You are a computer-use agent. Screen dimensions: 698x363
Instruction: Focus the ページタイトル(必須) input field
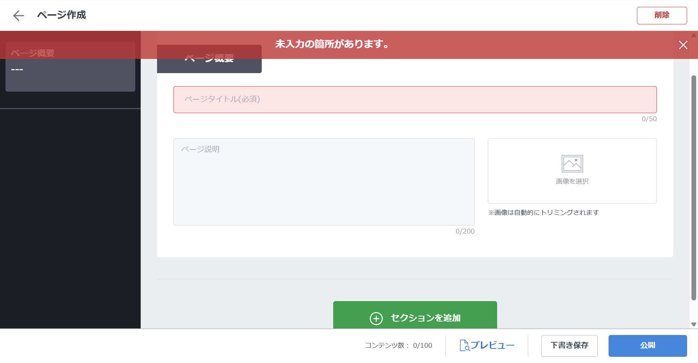click(415, 99)
